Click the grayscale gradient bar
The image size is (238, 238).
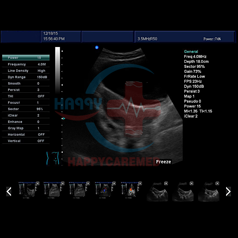[x=57, y=70]
